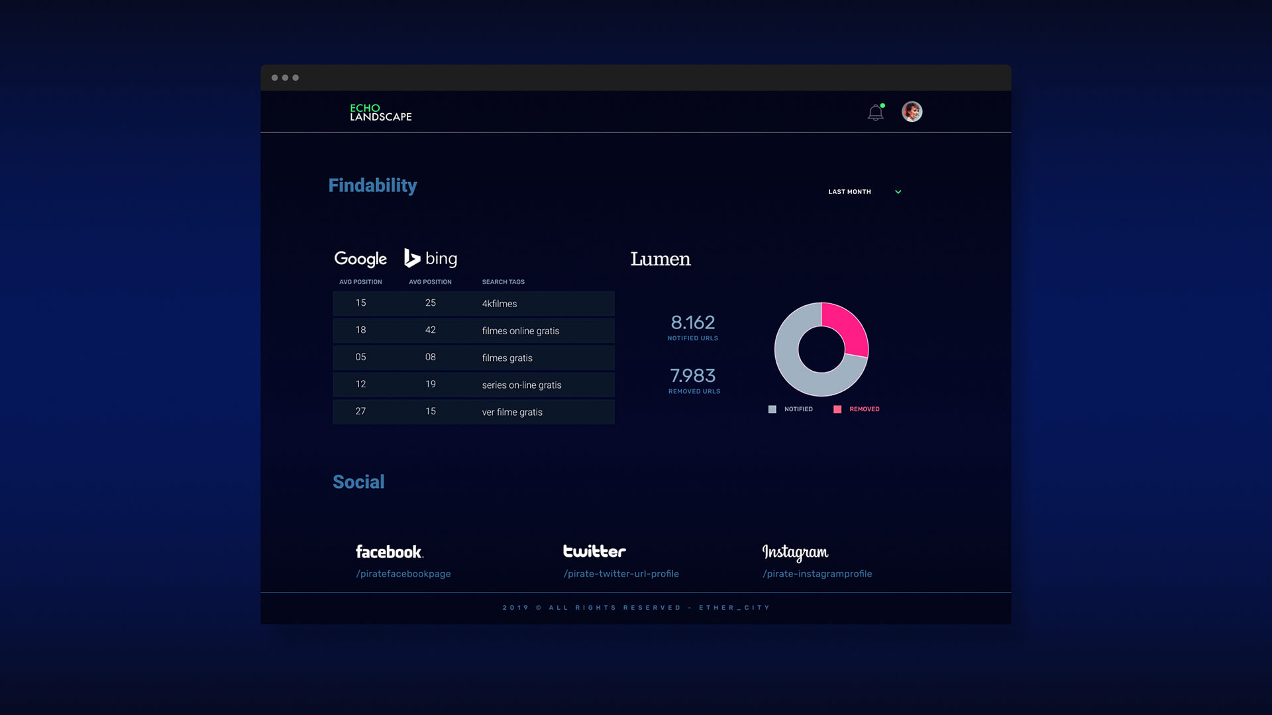Click the Twitter logo
The image size is (1272, 715).
594,551
